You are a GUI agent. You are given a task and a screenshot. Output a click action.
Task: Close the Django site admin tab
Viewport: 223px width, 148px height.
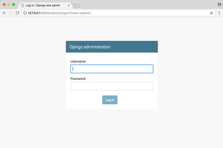(69, 6)
